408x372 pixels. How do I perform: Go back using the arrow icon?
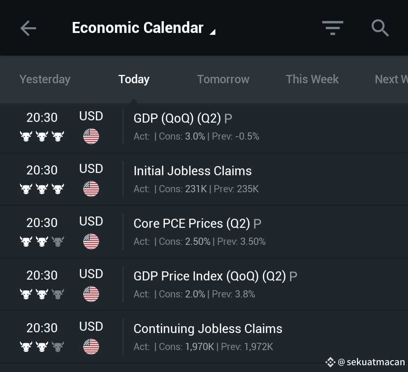tap(28, 28)
